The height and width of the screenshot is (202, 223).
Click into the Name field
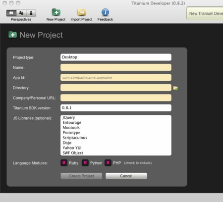116,67
